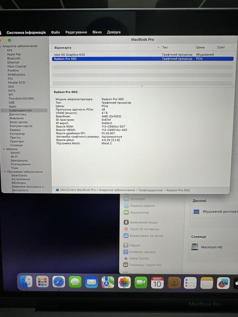Click Екранні ефекти icon in Settings sidebar

126,206
